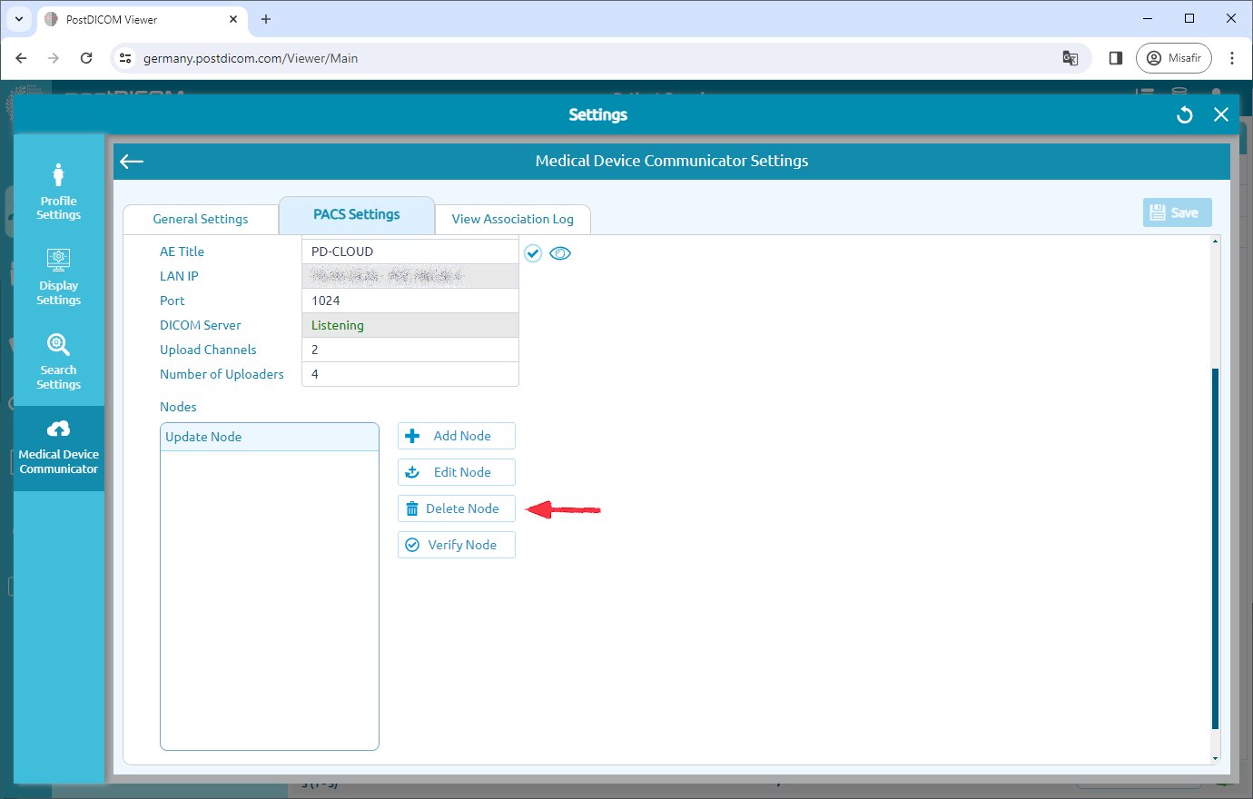Save the PACS settings
Screen dimensions: 1253x799
[x=1177, y=212]
